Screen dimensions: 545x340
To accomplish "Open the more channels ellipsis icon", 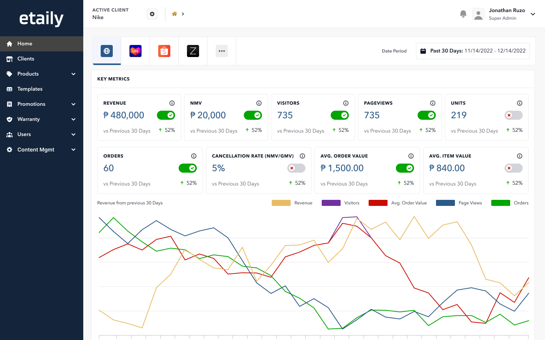I will pyautogui.click(x=222, y=51).
